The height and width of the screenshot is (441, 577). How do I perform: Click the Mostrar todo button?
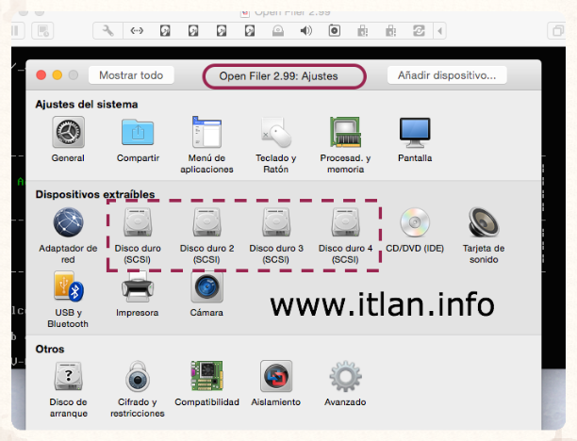pos(131,75)
